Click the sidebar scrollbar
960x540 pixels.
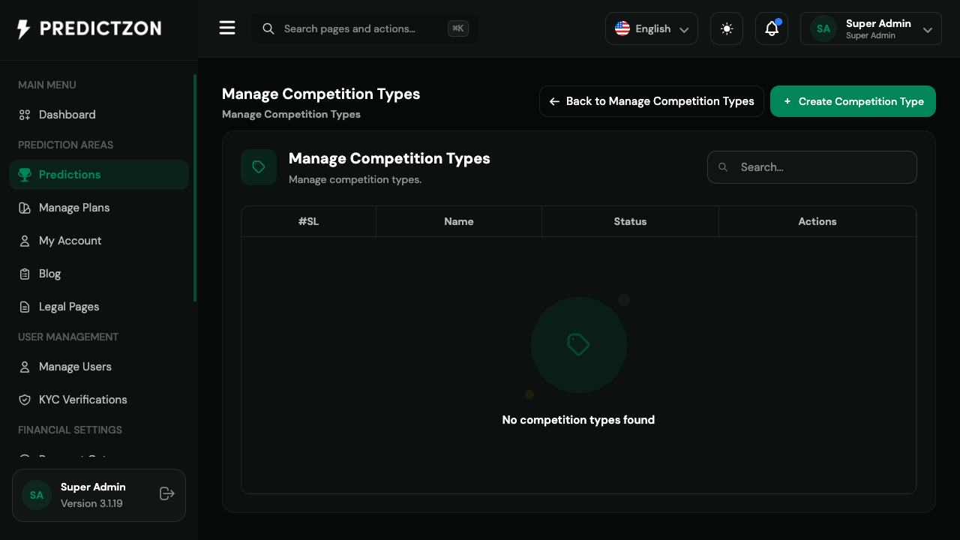pyautogui.click(x=195, y=187)
